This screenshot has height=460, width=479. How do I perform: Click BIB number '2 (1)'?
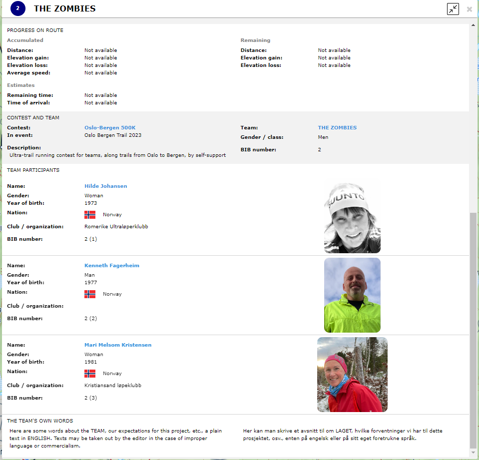[91, 239]
